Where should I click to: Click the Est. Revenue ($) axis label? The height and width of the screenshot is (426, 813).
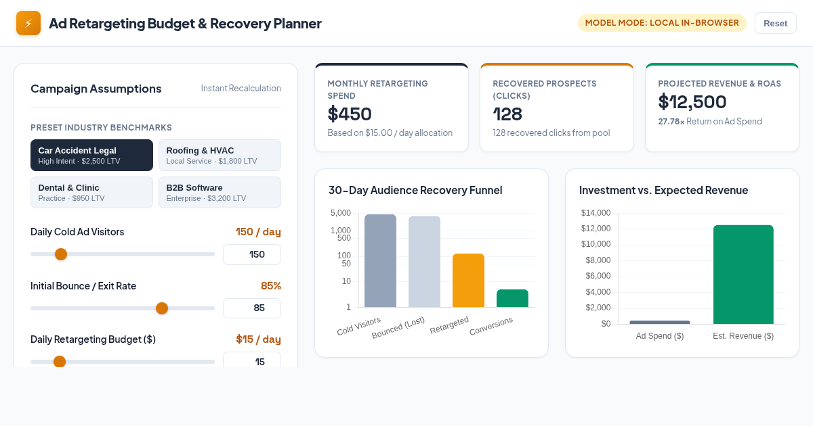click(743, 336)
